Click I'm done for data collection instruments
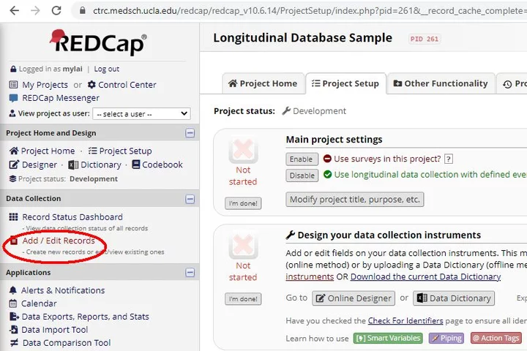Image resolution: width=527 pixels, height=351 pixels. click(x=243, y=299)
